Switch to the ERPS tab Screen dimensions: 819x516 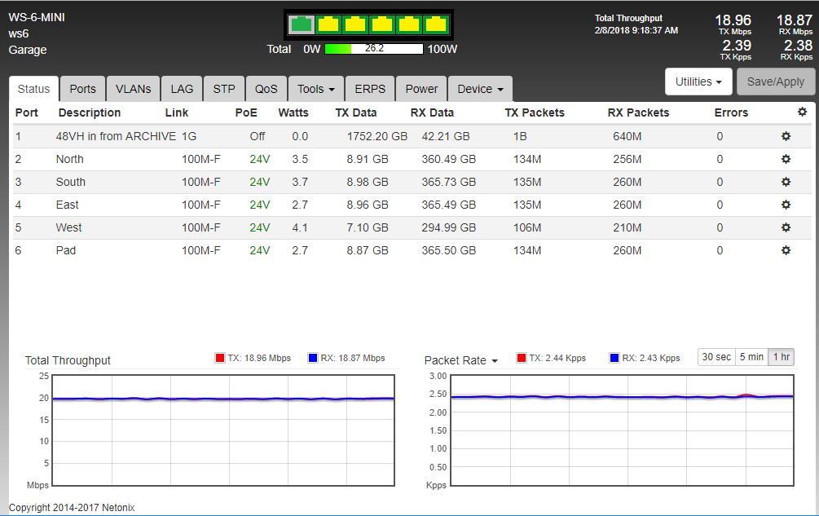[370, 89]
